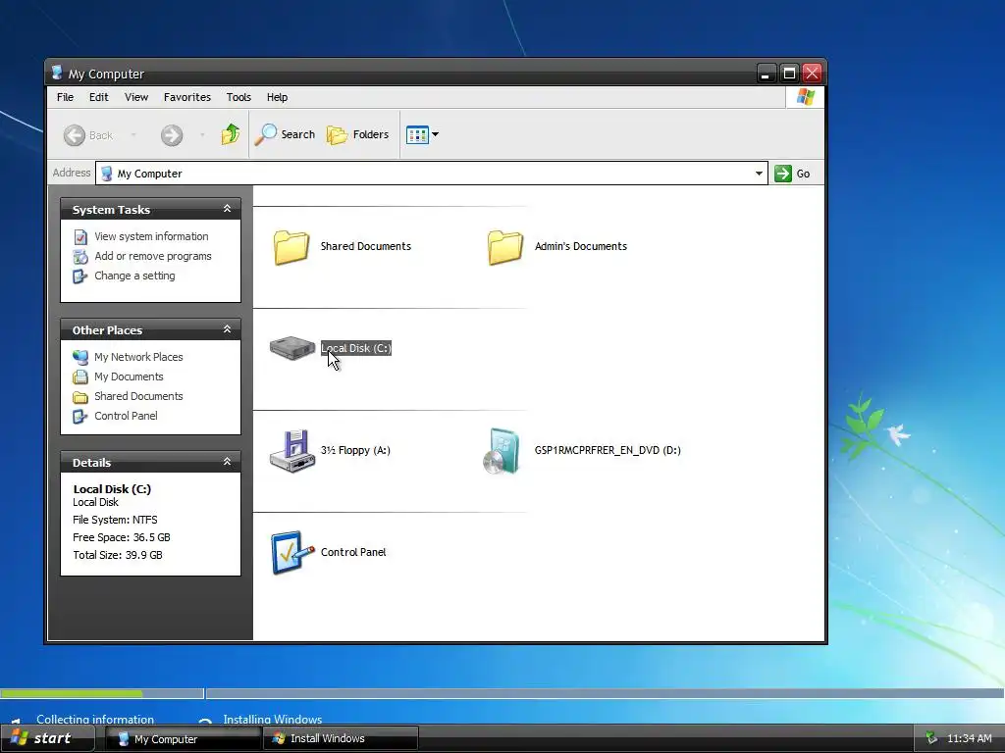Screen dimensions: 1005x753
Task: Click the File System: NTFS text
Action: coord(115,520)
